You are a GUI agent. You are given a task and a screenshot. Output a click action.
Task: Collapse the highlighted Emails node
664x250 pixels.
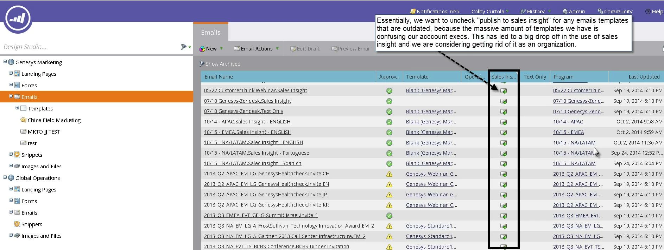point(11,96)
